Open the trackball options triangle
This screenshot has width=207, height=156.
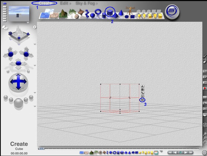pos(35,93)
